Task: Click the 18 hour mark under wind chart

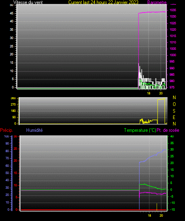Action: tap(148, 93)
